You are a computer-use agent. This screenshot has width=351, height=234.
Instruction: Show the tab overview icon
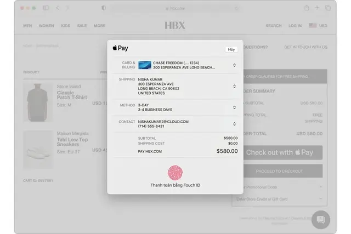(328, 8)
